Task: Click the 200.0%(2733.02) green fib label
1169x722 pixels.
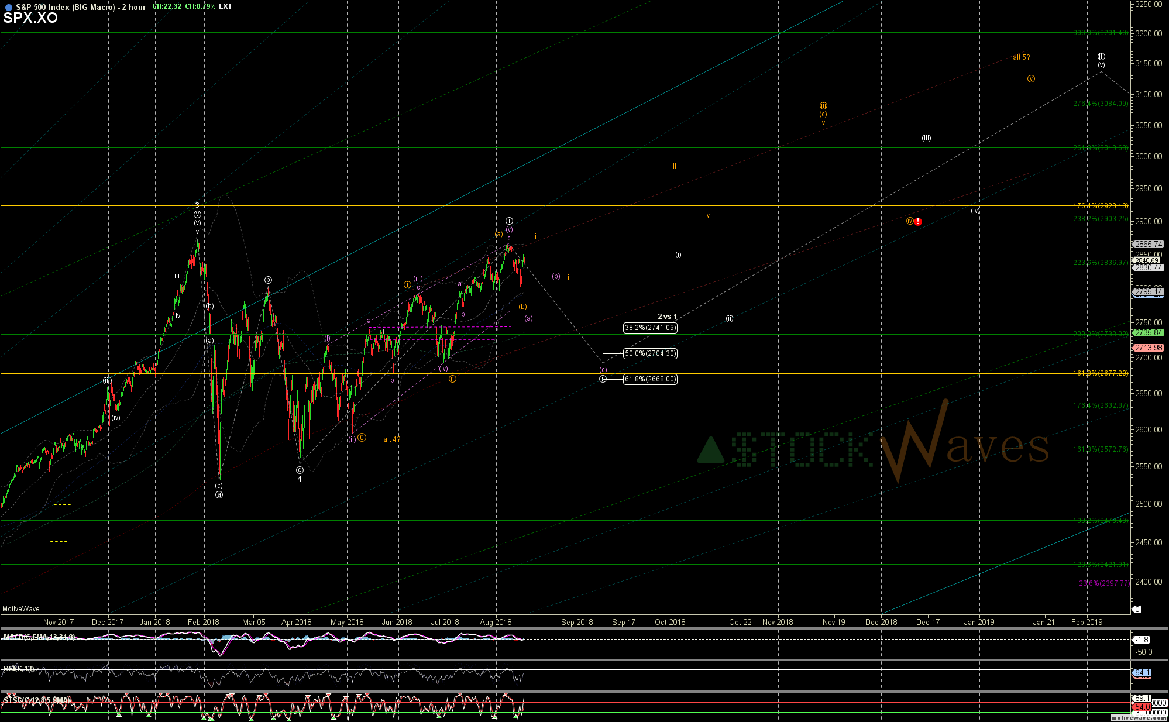Action: 1101,334
